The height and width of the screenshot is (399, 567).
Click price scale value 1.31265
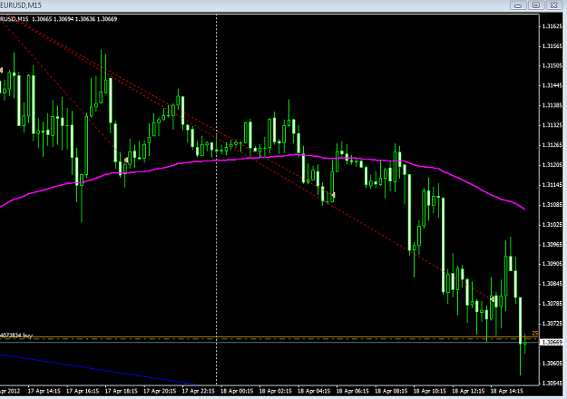552,145
